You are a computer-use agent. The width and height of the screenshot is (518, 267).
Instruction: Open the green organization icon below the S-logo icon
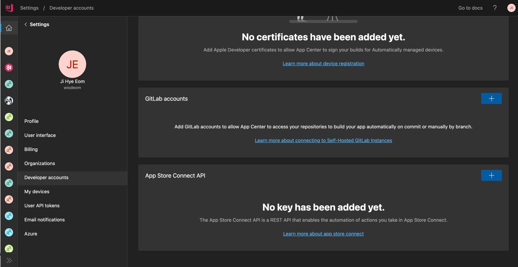click(x=9, y=117)
